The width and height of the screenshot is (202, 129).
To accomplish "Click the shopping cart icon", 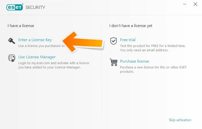I will point(113,62).
